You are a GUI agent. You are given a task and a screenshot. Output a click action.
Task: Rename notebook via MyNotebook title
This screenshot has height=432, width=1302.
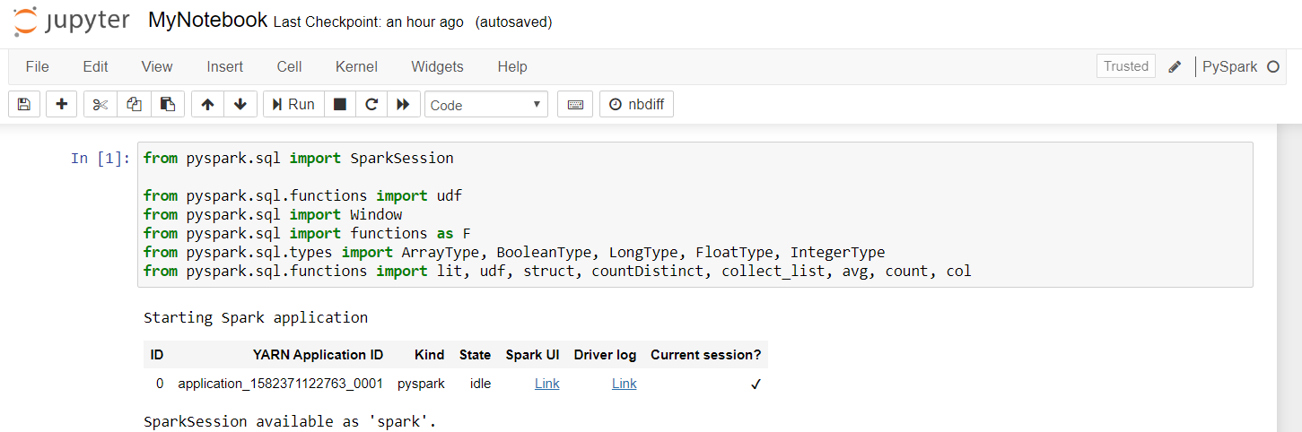pos(207,20)
